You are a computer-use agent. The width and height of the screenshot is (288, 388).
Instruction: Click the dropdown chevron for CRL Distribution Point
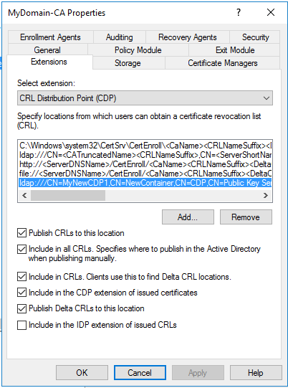[x=267, y=98]
